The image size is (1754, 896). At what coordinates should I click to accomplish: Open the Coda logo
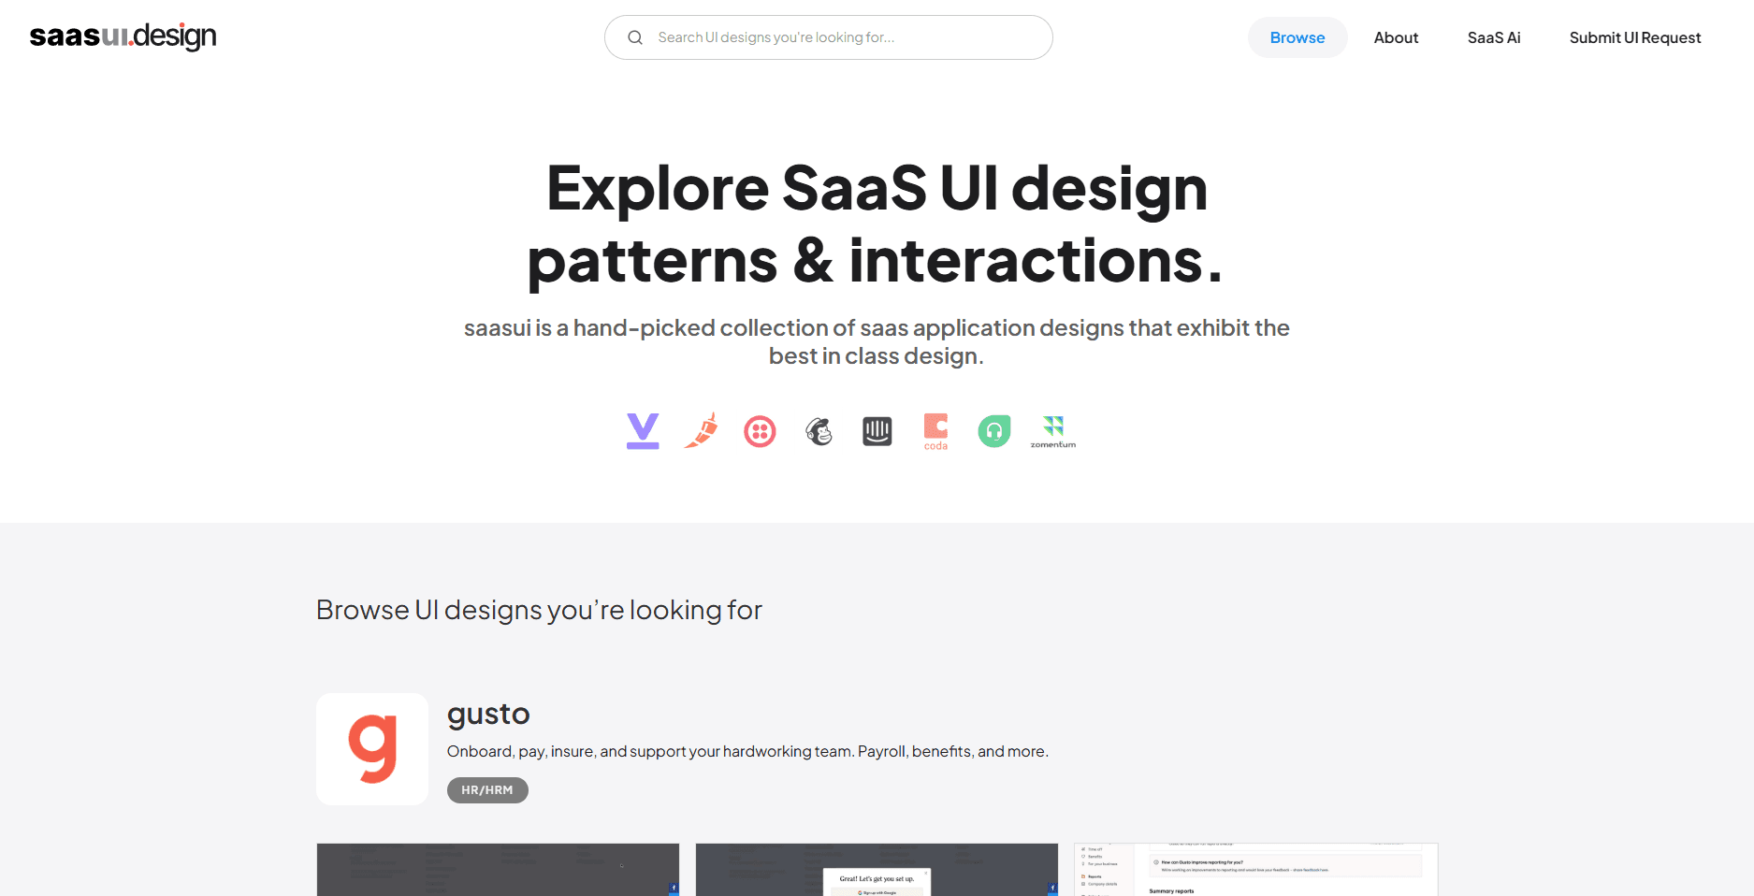tap(935, 431)
